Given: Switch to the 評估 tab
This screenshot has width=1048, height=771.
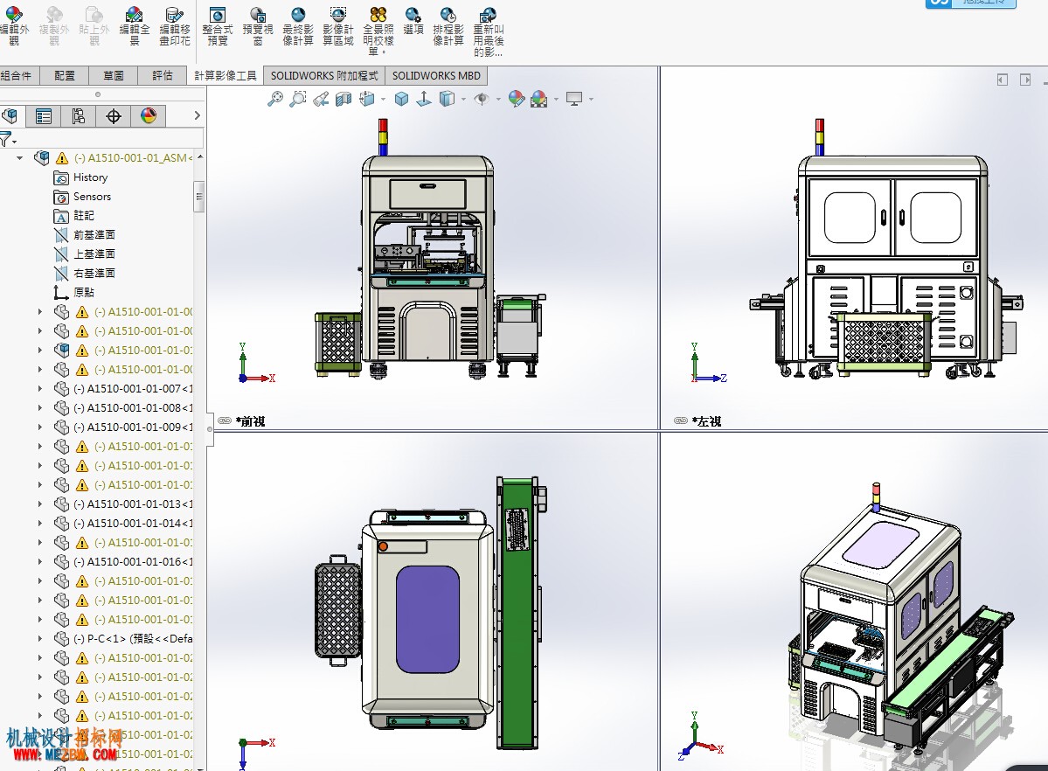Looking at the screenshot, I should pos(163,75).
